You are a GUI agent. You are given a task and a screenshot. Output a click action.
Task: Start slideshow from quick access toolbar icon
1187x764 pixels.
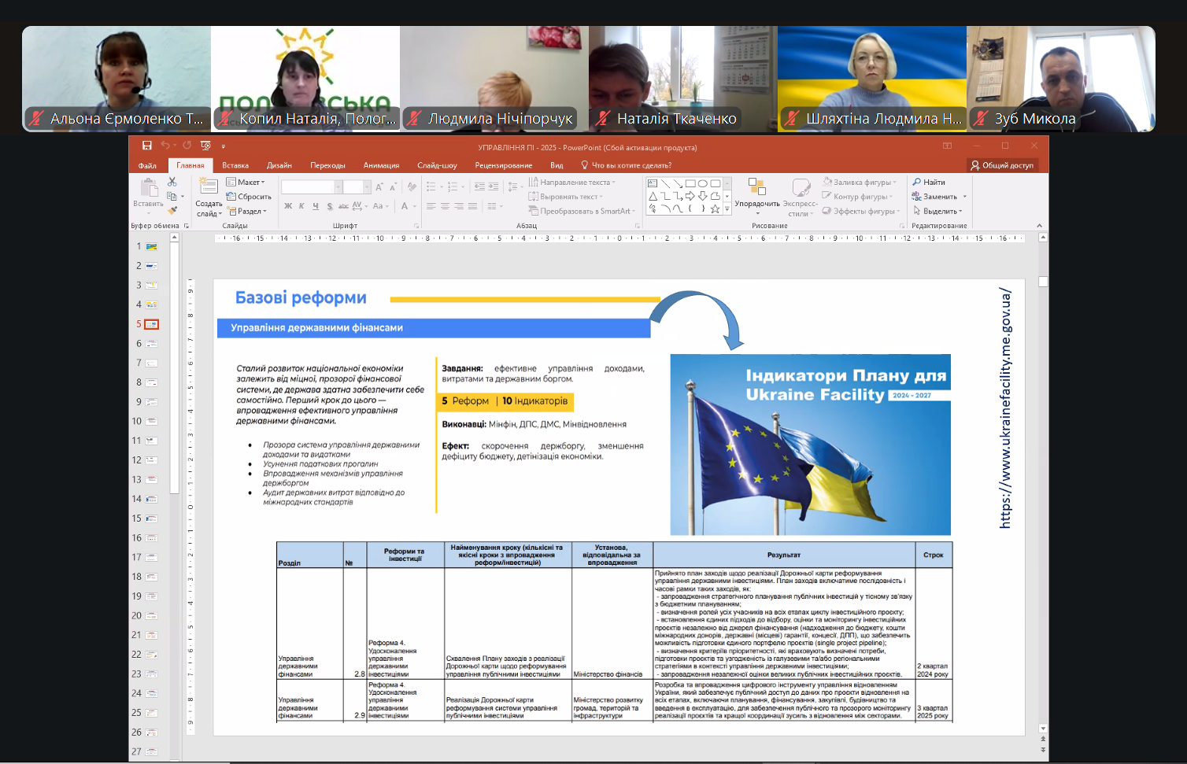tap(205, 146)
